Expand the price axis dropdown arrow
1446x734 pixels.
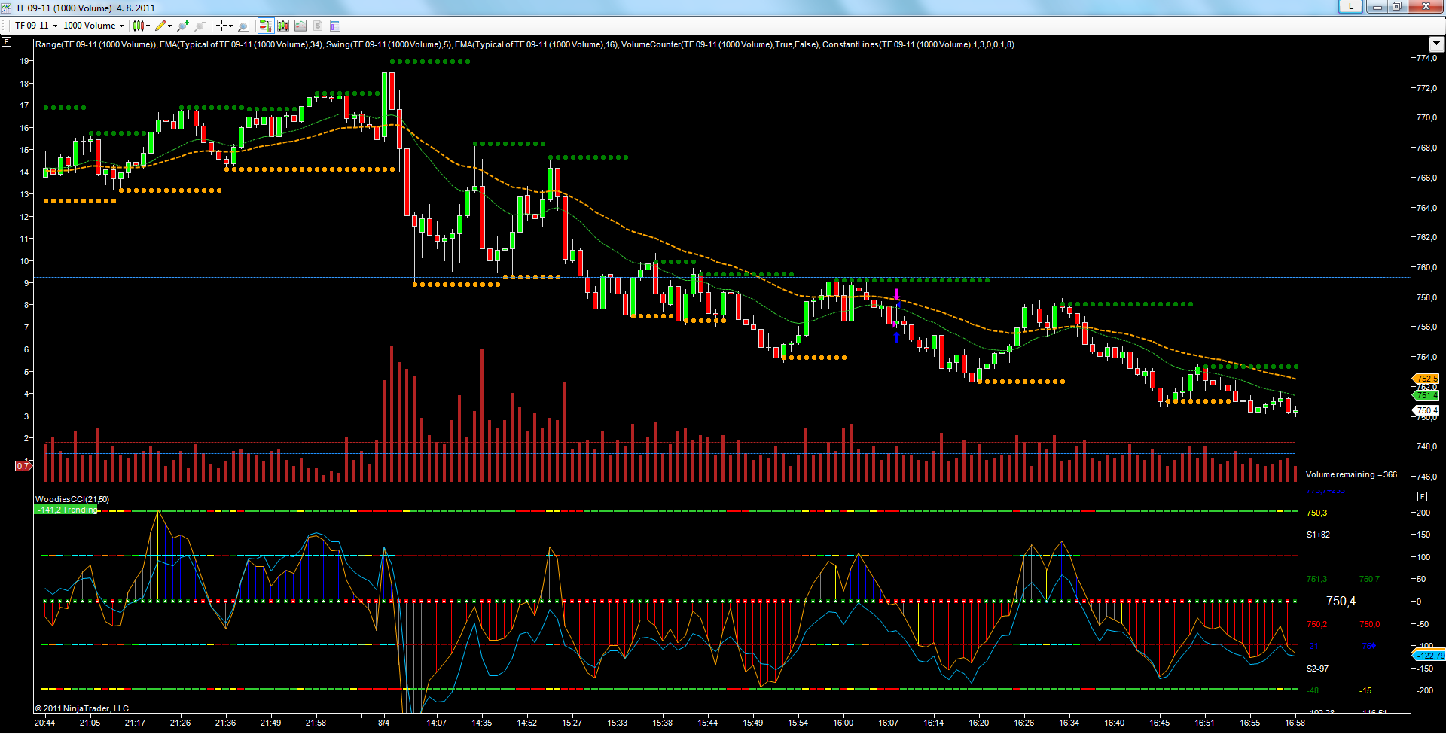tap(1435, 44)
